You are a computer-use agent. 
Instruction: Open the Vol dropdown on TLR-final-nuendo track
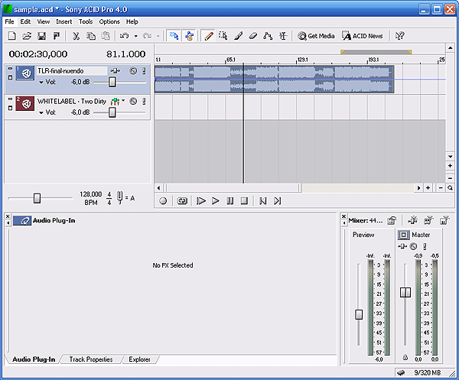coord(41,82)
